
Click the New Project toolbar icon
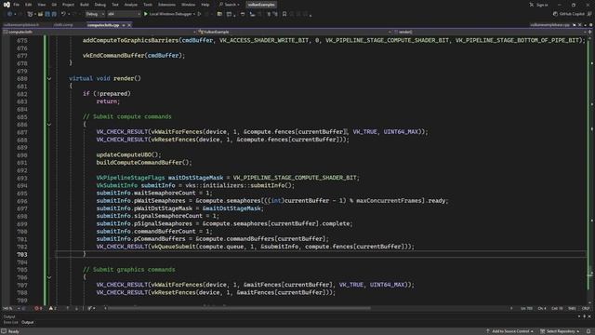pyautogui.click(x=30, y=14)
